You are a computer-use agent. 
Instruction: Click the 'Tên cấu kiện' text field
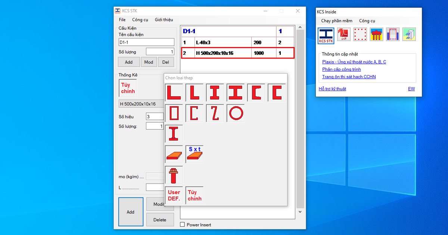pyautogui.click(x=146, y=42)
